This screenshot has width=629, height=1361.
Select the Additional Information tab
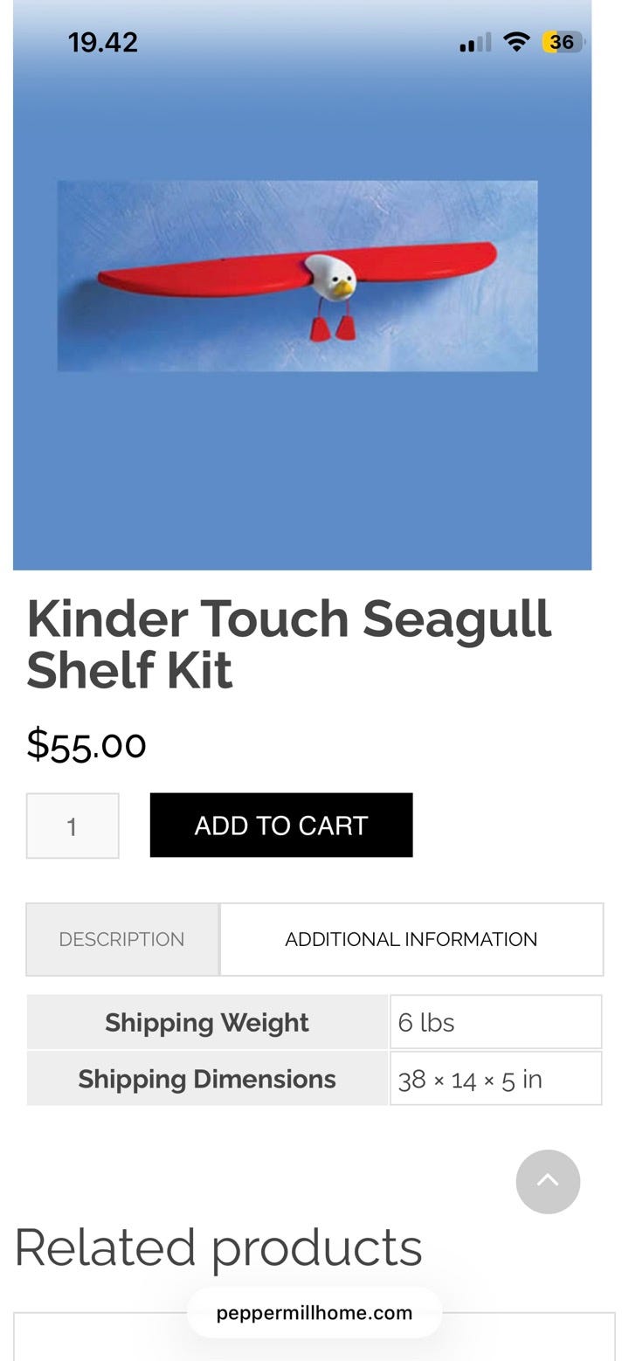click(x=411, y=939)
